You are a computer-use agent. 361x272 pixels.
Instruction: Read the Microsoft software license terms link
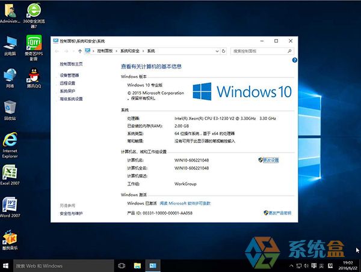(185, 204)
